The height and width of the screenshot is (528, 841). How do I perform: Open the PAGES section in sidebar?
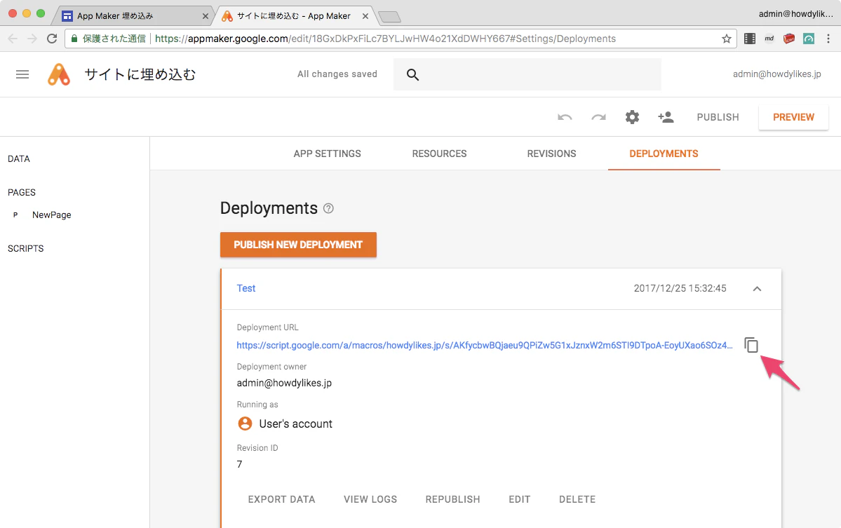[22, 192]
